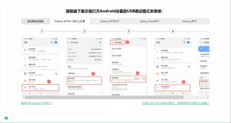
Task: Open link about USB debugging already enabled
Action: coord(176,103)
